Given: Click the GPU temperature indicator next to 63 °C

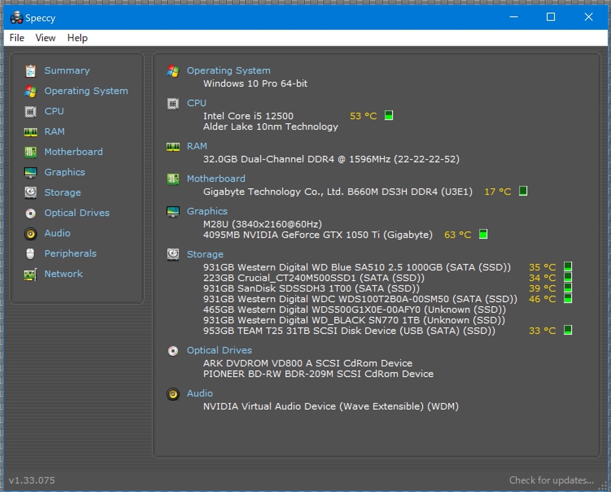Looking at the screenshot, I should pyautogui.click(x=483, y=234).
